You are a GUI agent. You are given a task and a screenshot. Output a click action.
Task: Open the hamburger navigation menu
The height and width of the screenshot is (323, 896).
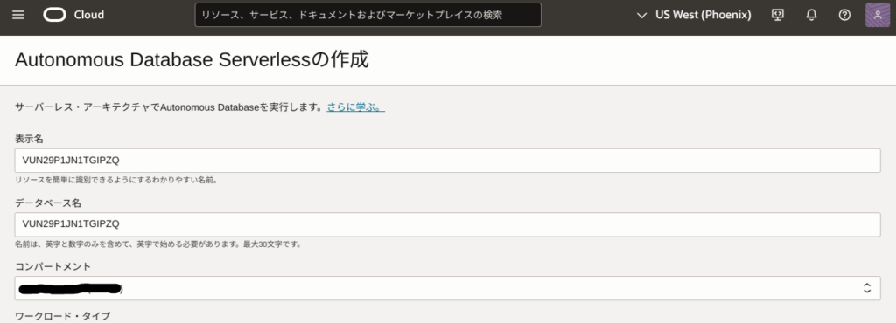[18, 15]
